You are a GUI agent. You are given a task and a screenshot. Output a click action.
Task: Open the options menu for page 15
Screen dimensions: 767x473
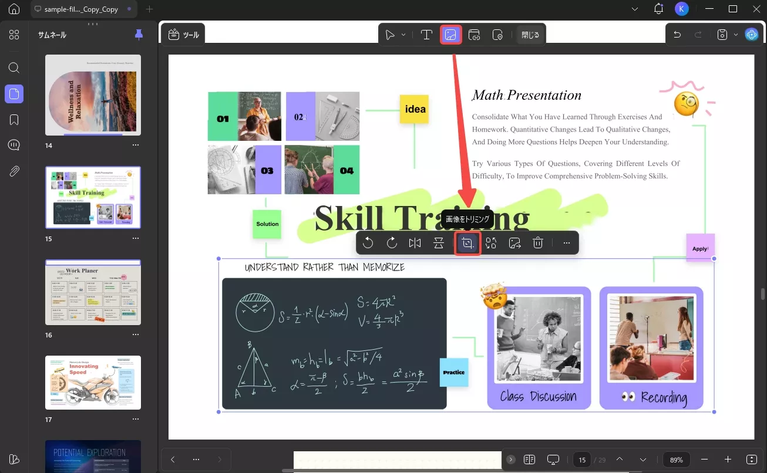click(136, 239)
